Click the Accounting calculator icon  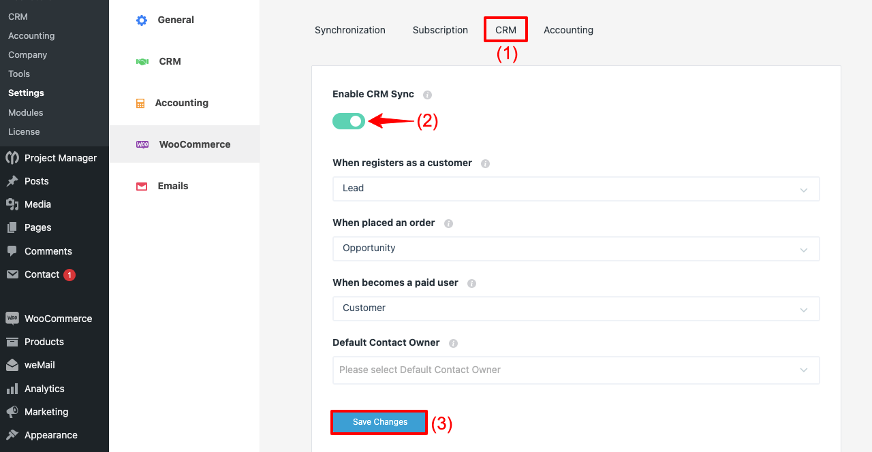pos(140,103)
